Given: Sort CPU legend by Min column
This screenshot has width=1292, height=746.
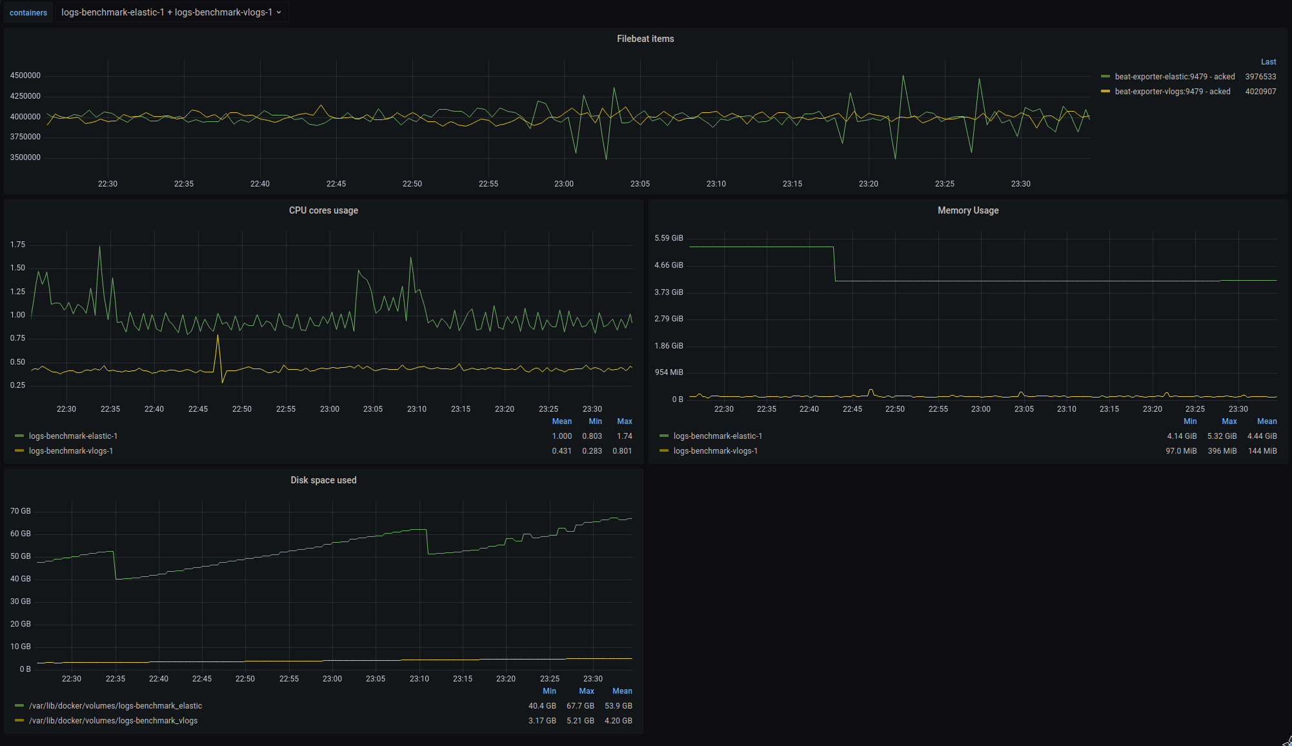Looking at the screenshot, I should tap(595, 421).
